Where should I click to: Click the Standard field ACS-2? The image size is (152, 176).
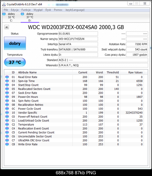click(103, 60)
